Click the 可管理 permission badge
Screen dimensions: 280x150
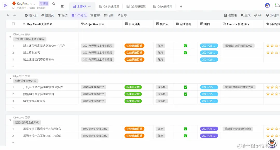44,3
